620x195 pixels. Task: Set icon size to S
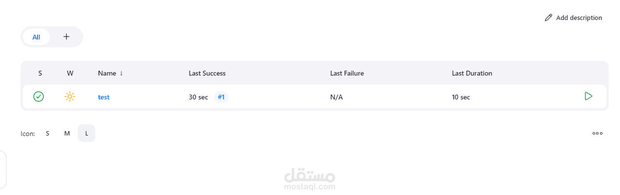coord(47,133)
